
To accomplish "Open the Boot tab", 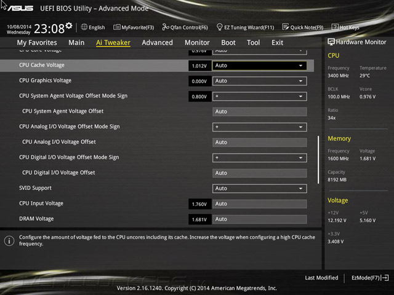I will coord(228,42).
